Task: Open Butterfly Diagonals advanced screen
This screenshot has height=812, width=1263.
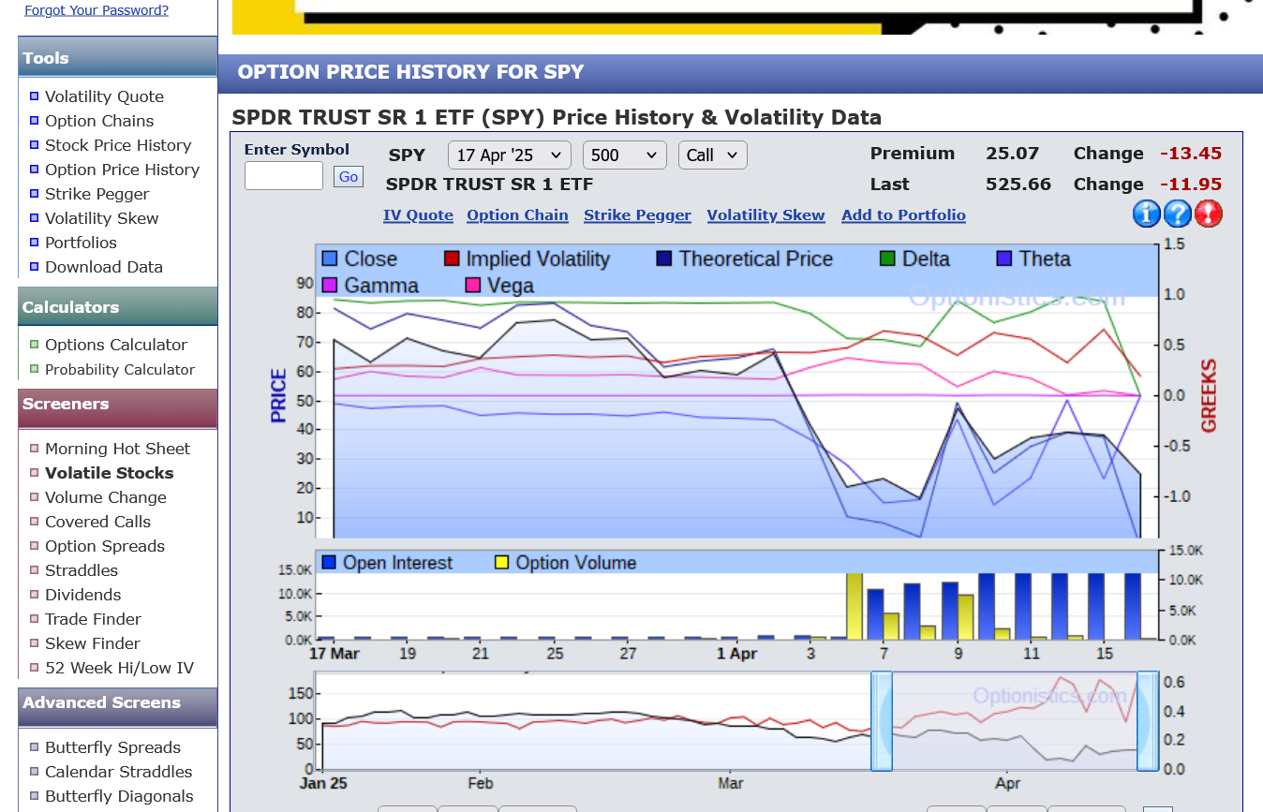Action: click(119, 796)
